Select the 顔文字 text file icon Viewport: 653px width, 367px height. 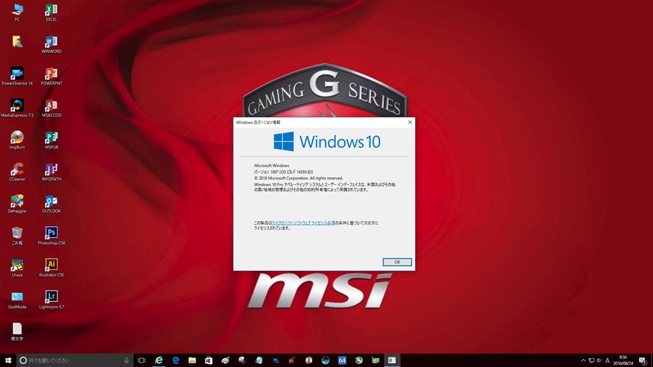(17, 332)
